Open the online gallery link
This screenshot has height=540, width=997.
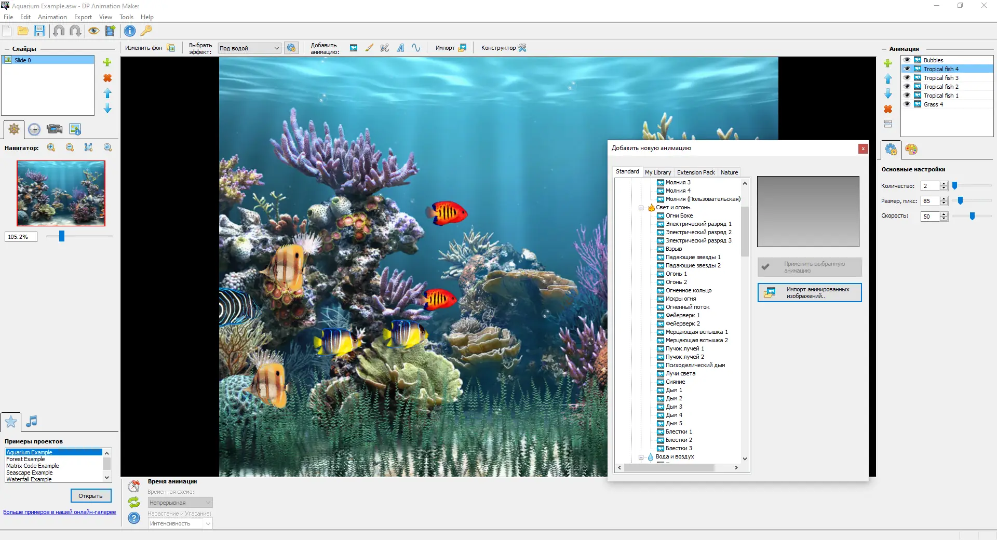[59, 512]
